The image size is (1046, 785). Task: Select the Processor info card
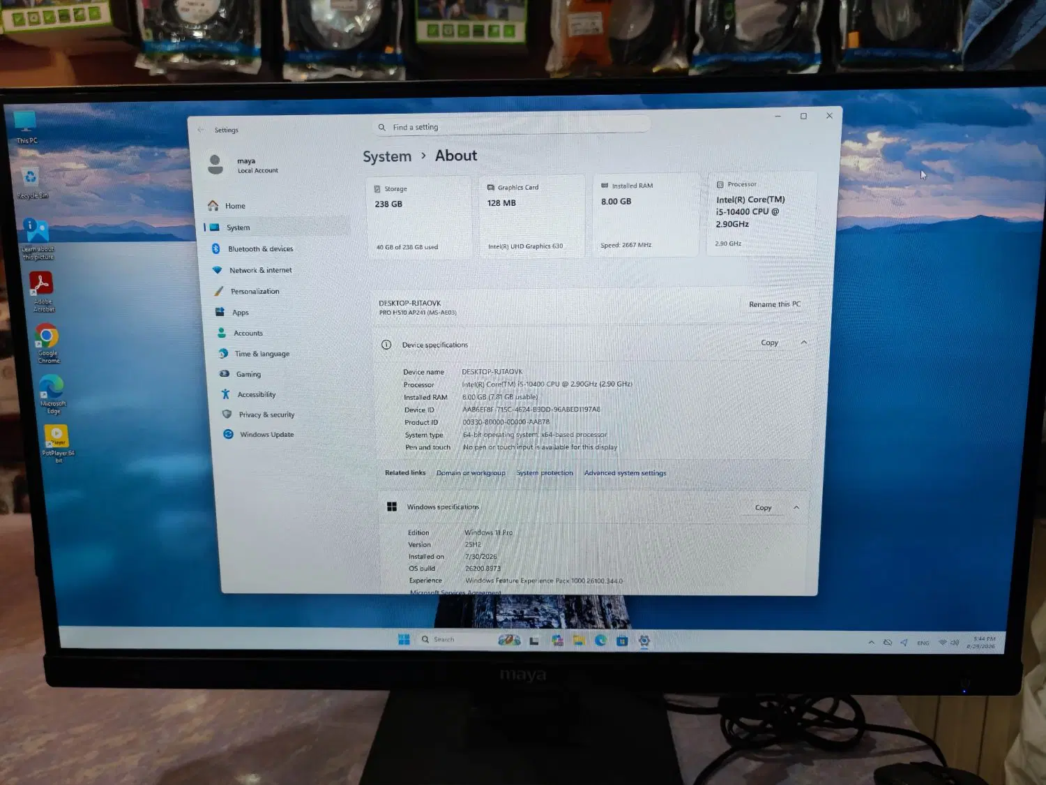coord(761,214)
